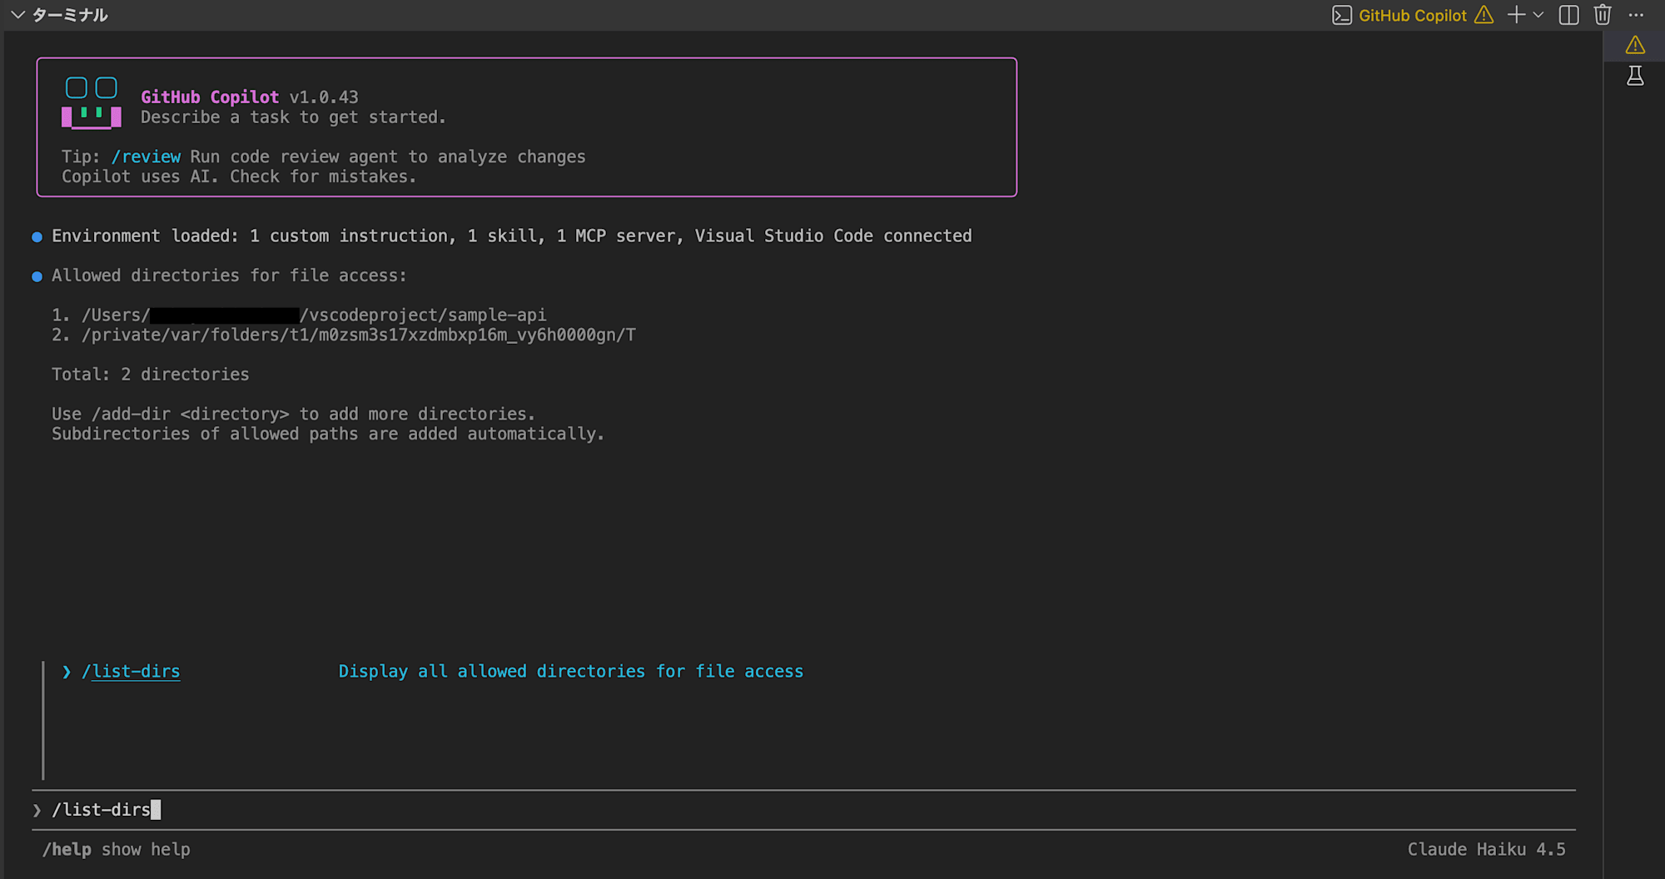1665x879 pixels.
Task: Kill the terminal using the trash icon
Action: click(x=1603, y=15)
